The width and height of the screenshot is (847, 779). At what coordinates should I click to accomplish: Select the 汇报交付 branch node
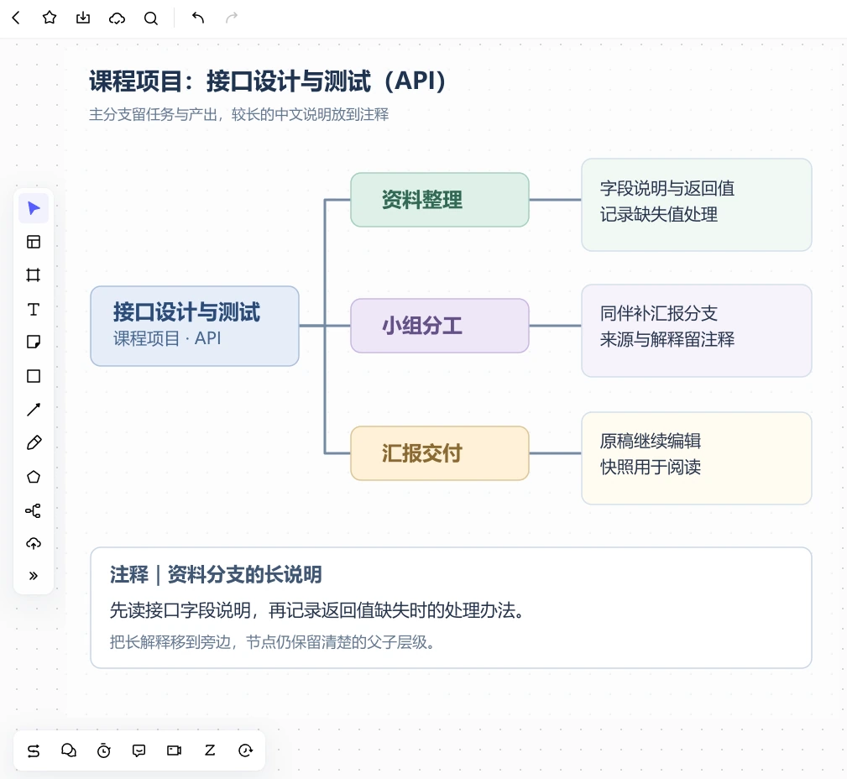[440, 453]
